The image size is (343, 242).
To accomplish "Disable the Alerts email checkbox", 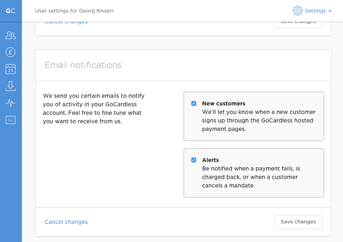I will click(194, 160).
